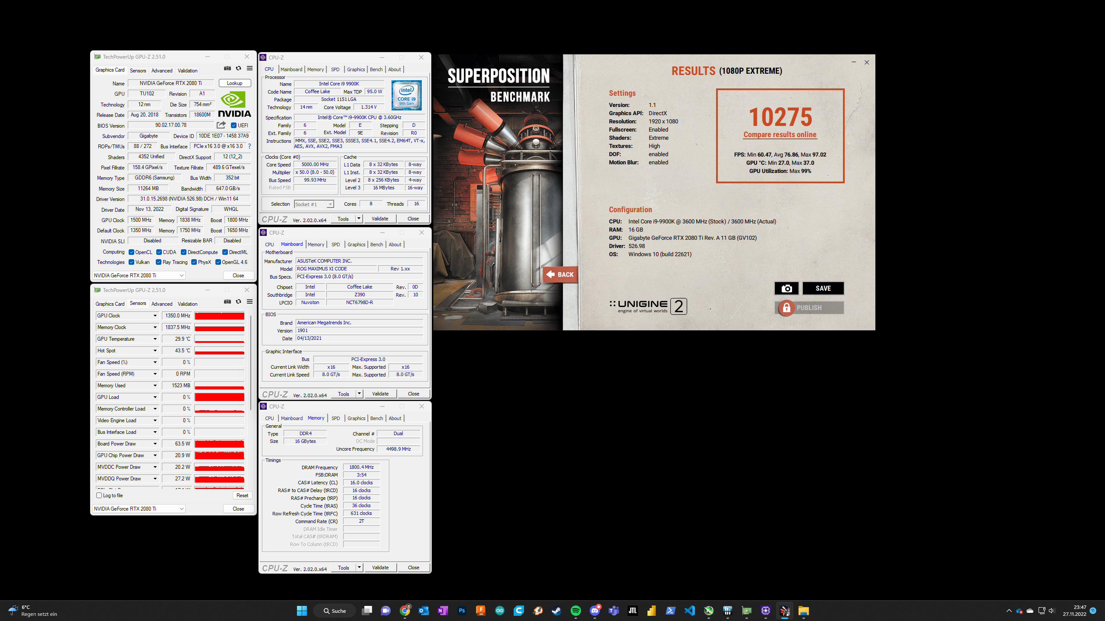Click the Bus Interface question mark icon

249,146
